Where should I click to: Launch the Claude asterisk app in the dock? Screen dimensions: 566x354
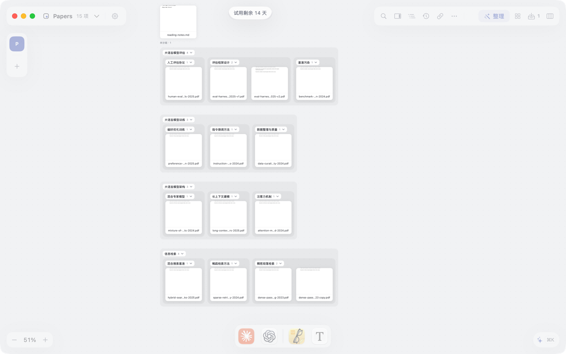coord(246,336)
